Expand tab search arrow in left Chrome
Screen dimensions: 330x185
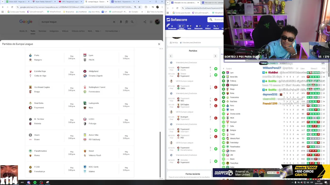[x=2, y=2]
